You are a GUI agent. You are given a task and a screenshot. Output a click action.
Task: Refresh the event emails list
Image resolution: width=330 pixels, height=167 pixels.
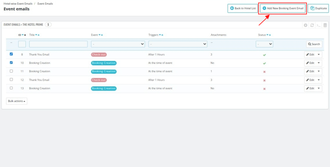pyautogui.click(x=312, y=25)
